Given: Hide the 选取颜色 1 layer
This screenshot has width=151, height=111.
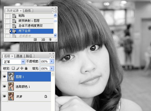Looking at the screenshot, I should (x=5, y=86).
